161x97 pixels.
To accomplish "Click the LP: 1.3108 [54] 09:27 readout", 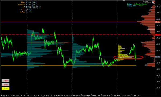I will tap(31, 7).
